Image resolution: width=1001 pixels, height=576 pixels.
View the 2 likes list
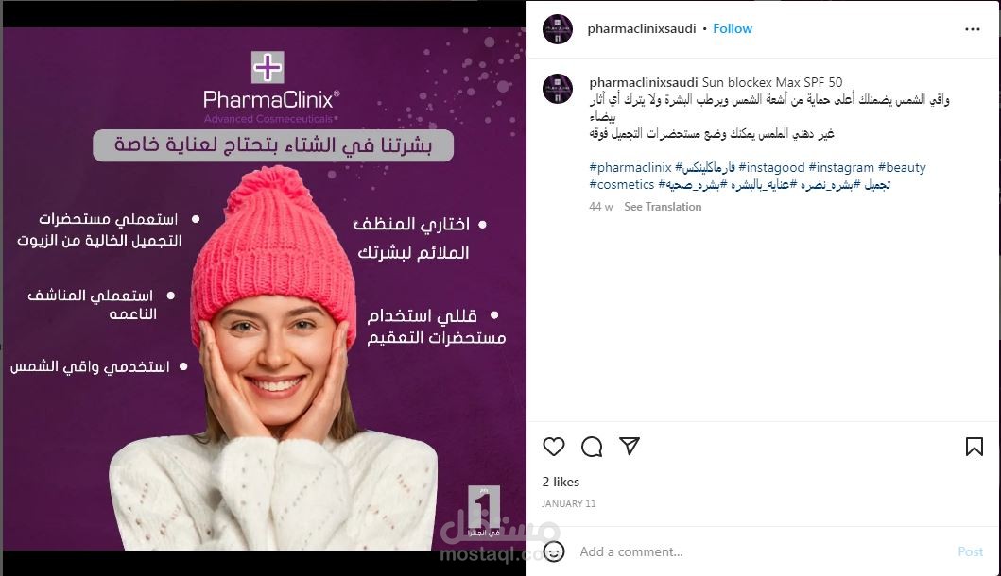click(561, 483)
